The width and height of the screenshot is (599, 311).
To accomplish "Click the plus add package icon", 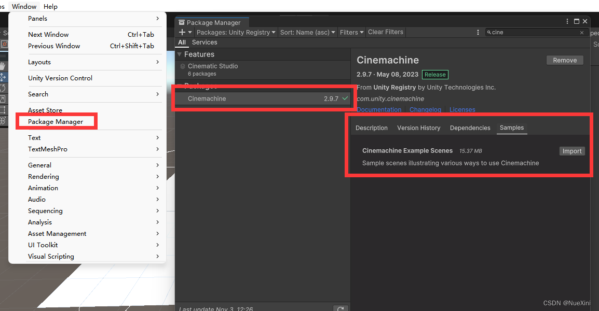I will click(x=182, y=33).
